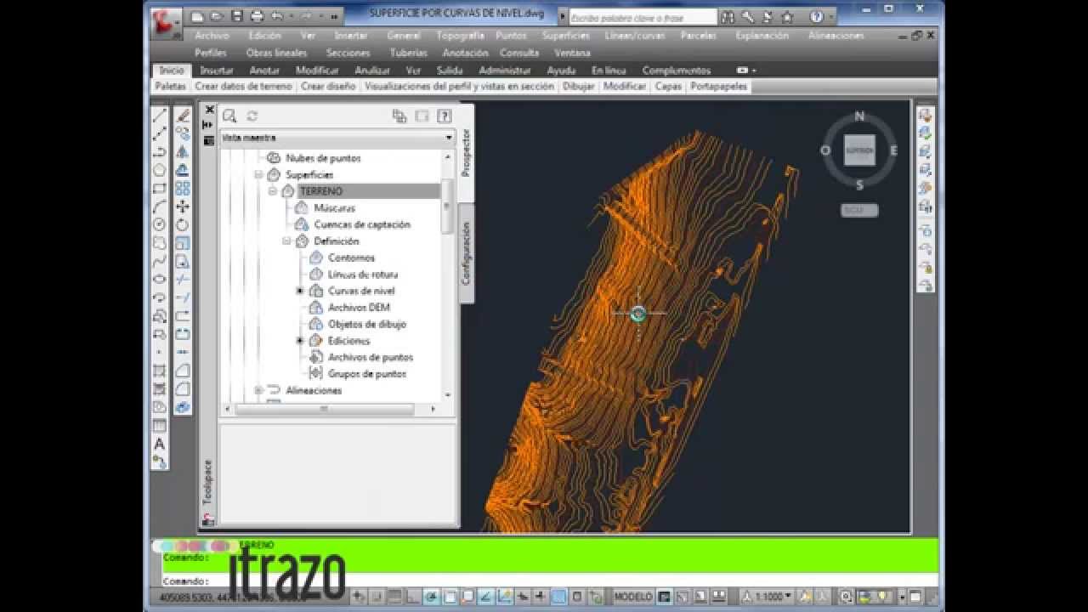Screen dimensions: 1088x612
Task: Switch to the Configuración toolspace tab
Action: [x=466, y=253]
